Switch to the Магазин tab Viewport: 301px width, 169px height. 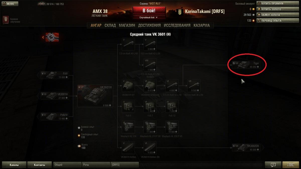(127, 25)
